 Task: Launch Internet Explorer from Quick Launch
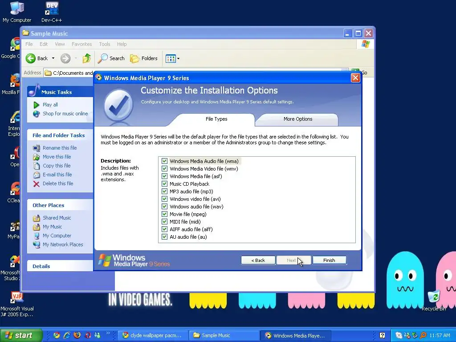click(67, 335)
